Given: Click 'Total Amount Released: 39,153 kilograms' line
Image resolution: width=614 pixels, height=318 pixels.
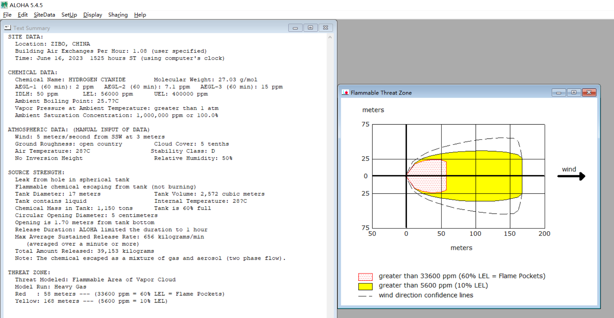Looking at the screenshot, I should click(x=85, y=251).
